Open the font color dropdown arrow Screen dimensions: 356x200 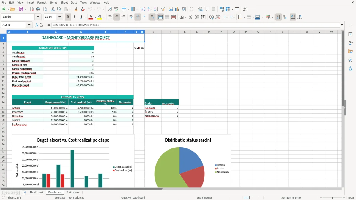pyautogui.click(x=95, y=17)
